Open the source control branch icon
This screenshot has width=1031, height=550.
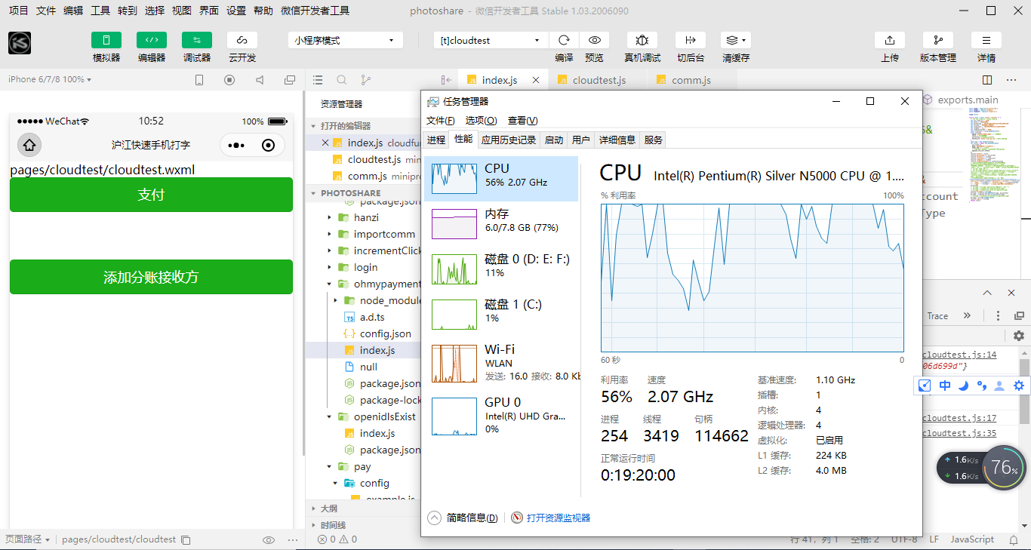[x=366, y=80]
